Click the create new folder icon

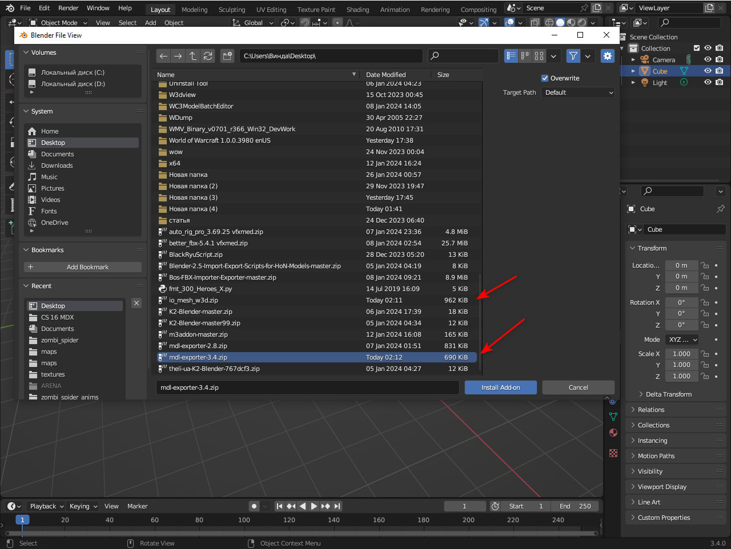coord(227,56)
